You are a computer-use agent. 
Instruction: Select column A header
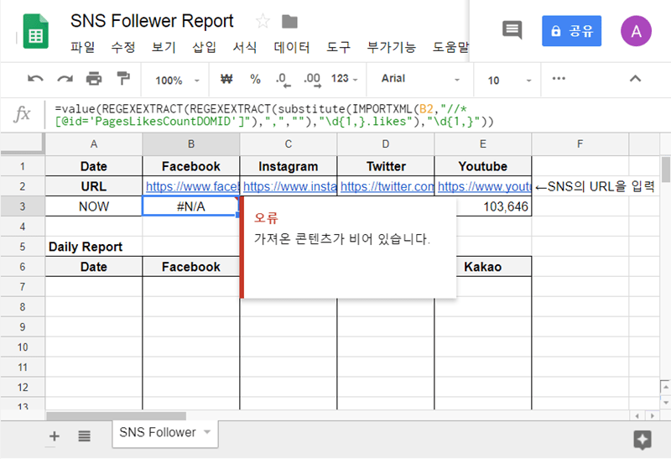[x=94, y=144]
